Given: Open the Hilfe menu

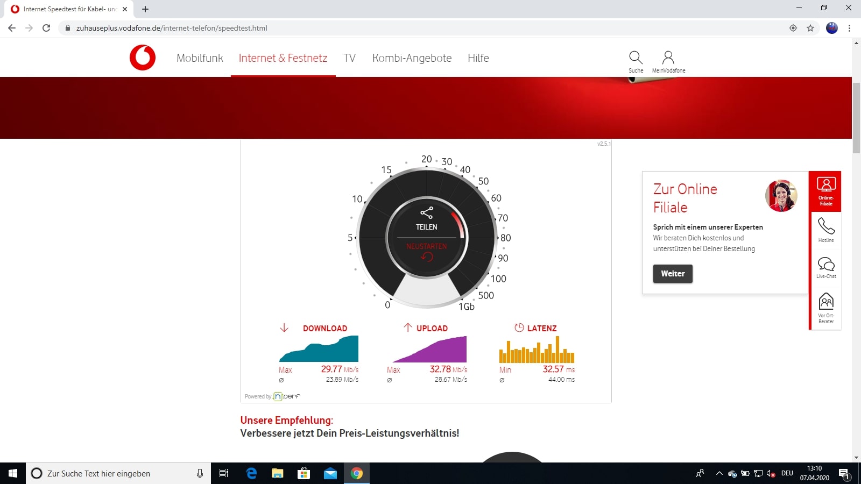Looking at the screenshot, I should coord(478,58).
